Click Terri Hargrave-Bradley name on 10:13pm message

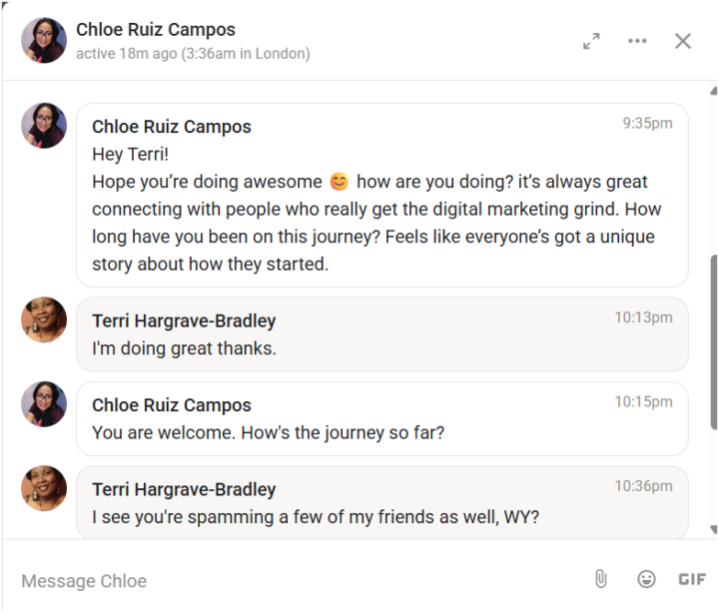(184, 320)
